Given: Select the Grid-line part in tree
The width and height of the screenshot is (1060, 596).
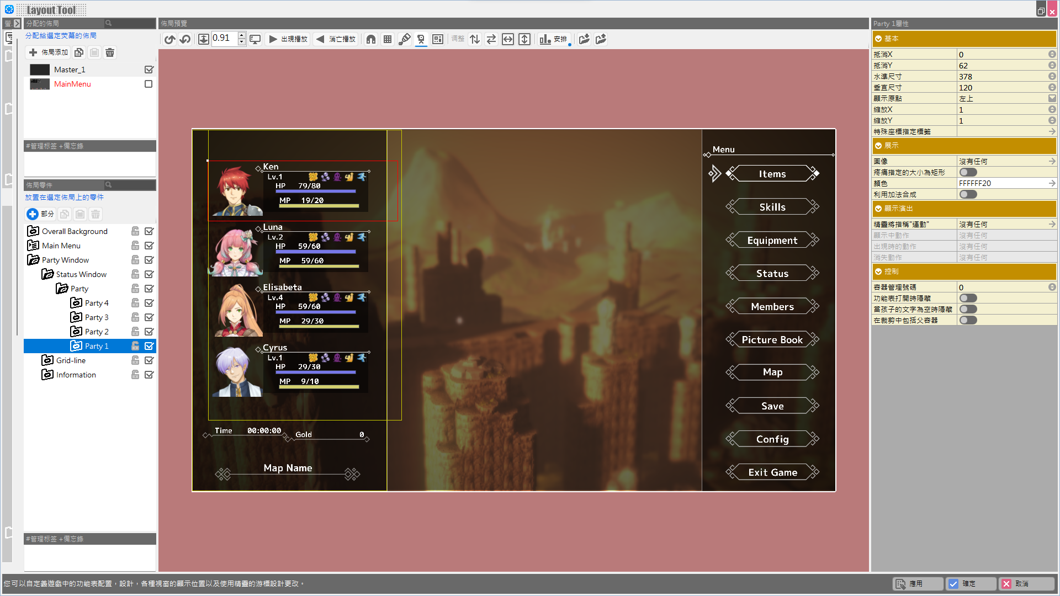Looking at the screenshot, I should (x=71, y=360).
